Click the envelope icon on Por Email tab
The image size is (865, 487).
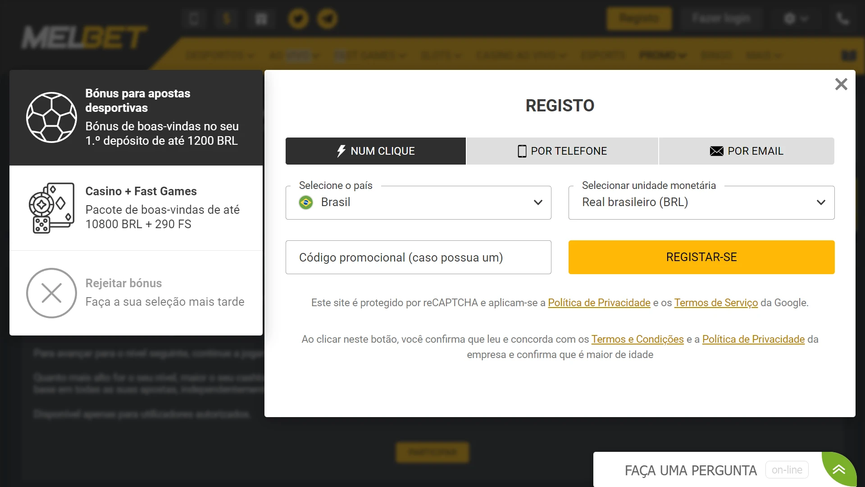point(716,151)
